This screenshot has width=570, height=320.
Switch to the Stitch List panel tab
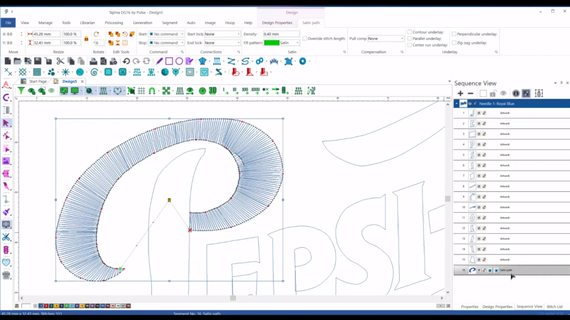(x=554, y=307)
